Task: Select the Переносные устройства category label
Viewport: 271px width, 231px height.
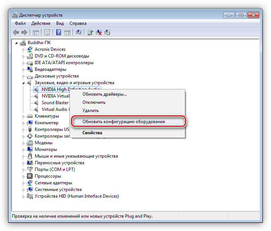Action: point(60,163)
